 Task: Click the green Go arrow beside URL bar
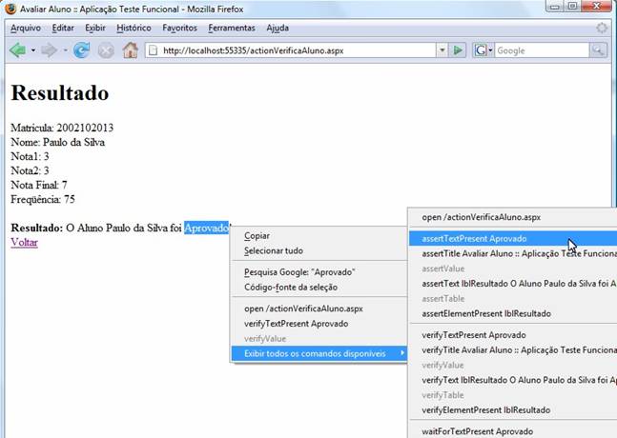coord(458,50)
